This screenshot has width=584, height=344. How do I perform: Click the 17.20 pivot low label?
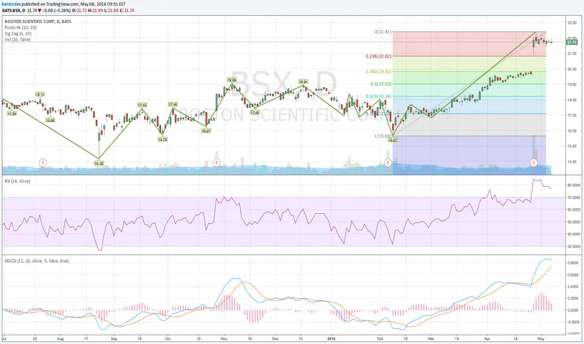tap(11, 113)
